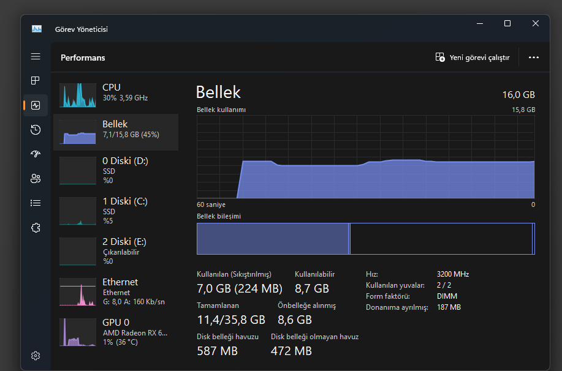Click the standby segment of Bellek bileşimi bar
The image size is (562, 371).
441,239
